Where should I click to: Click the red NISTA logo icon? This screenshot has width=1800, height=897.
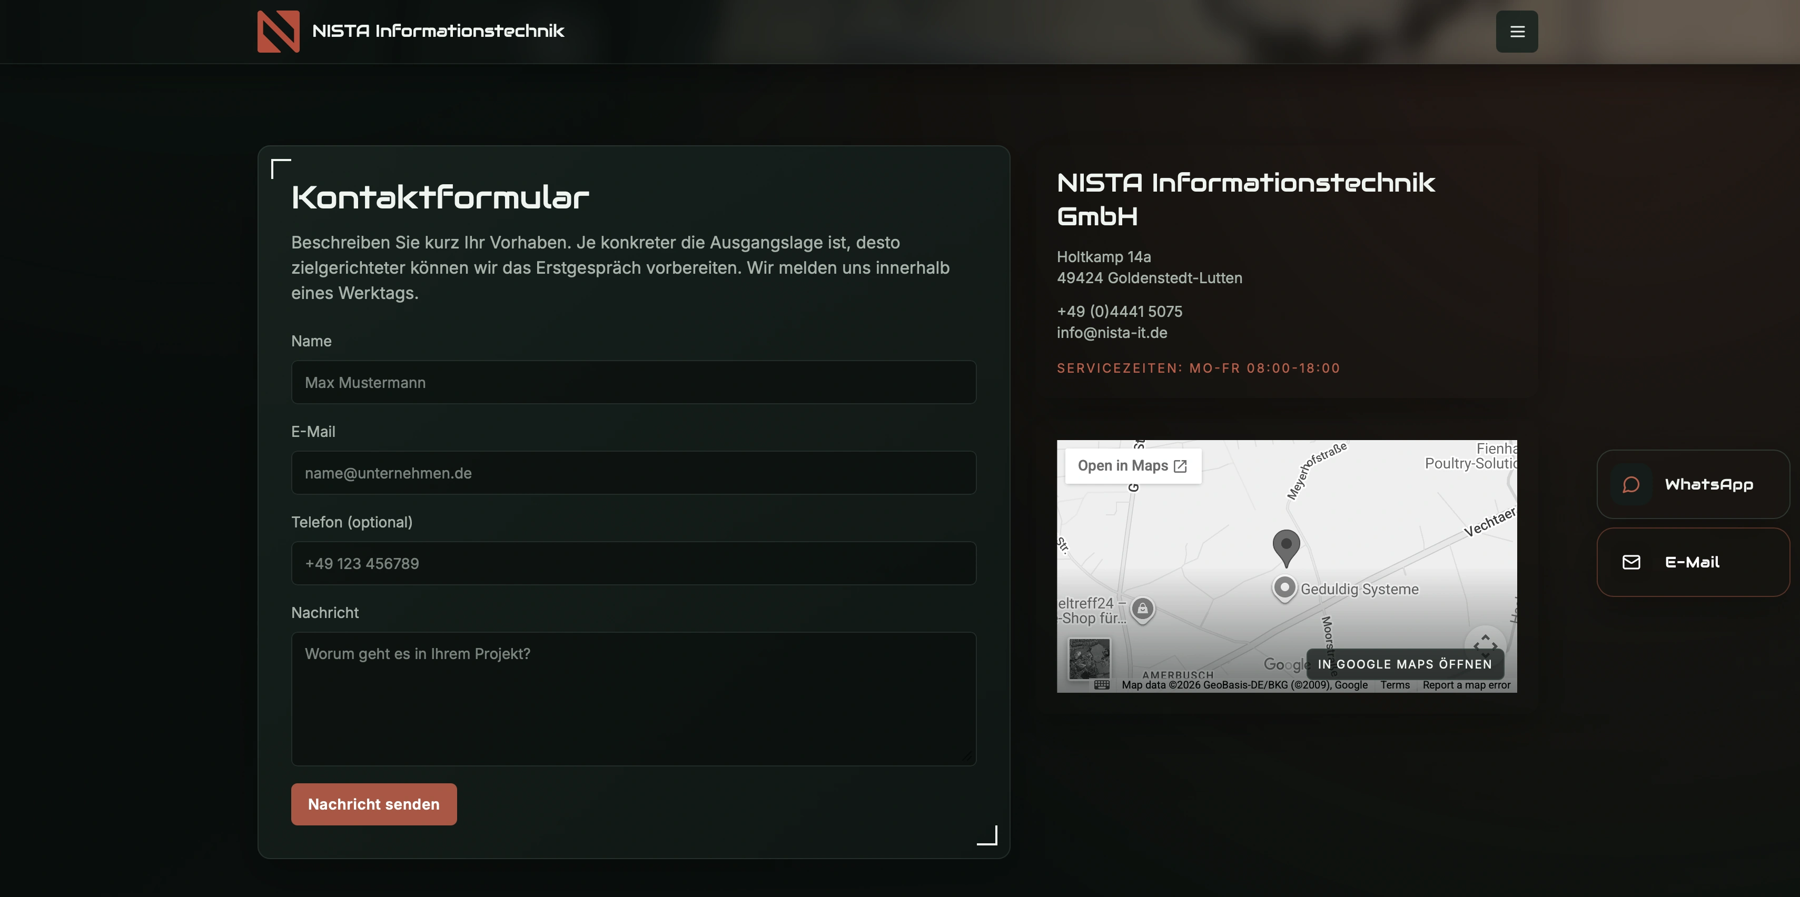tap(278, 32)
